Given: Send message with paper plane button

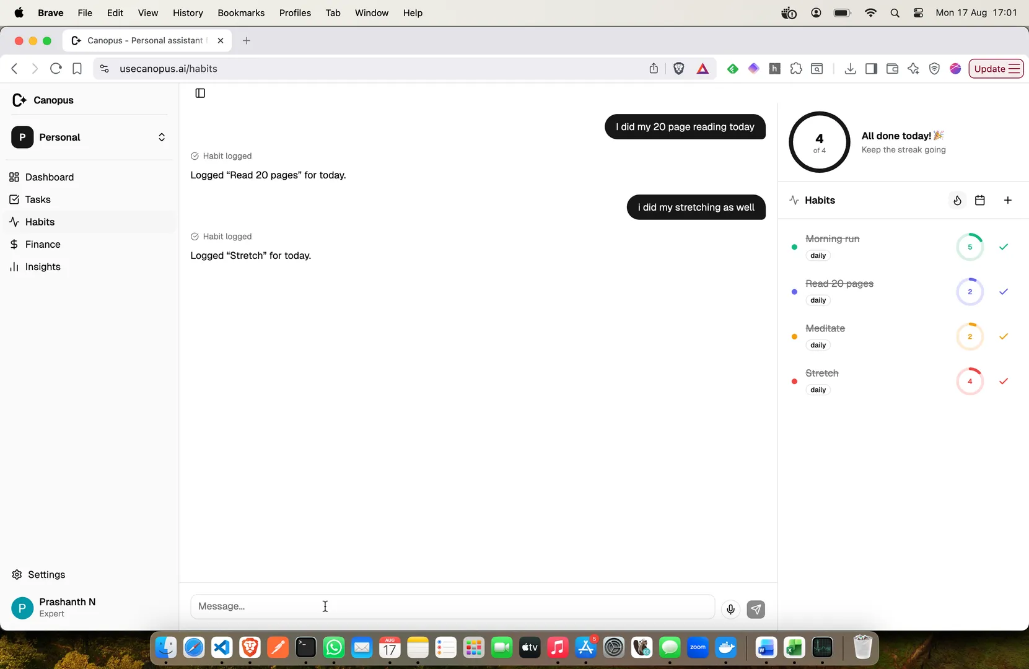Looking at the screenshot, I should [756, 610].
